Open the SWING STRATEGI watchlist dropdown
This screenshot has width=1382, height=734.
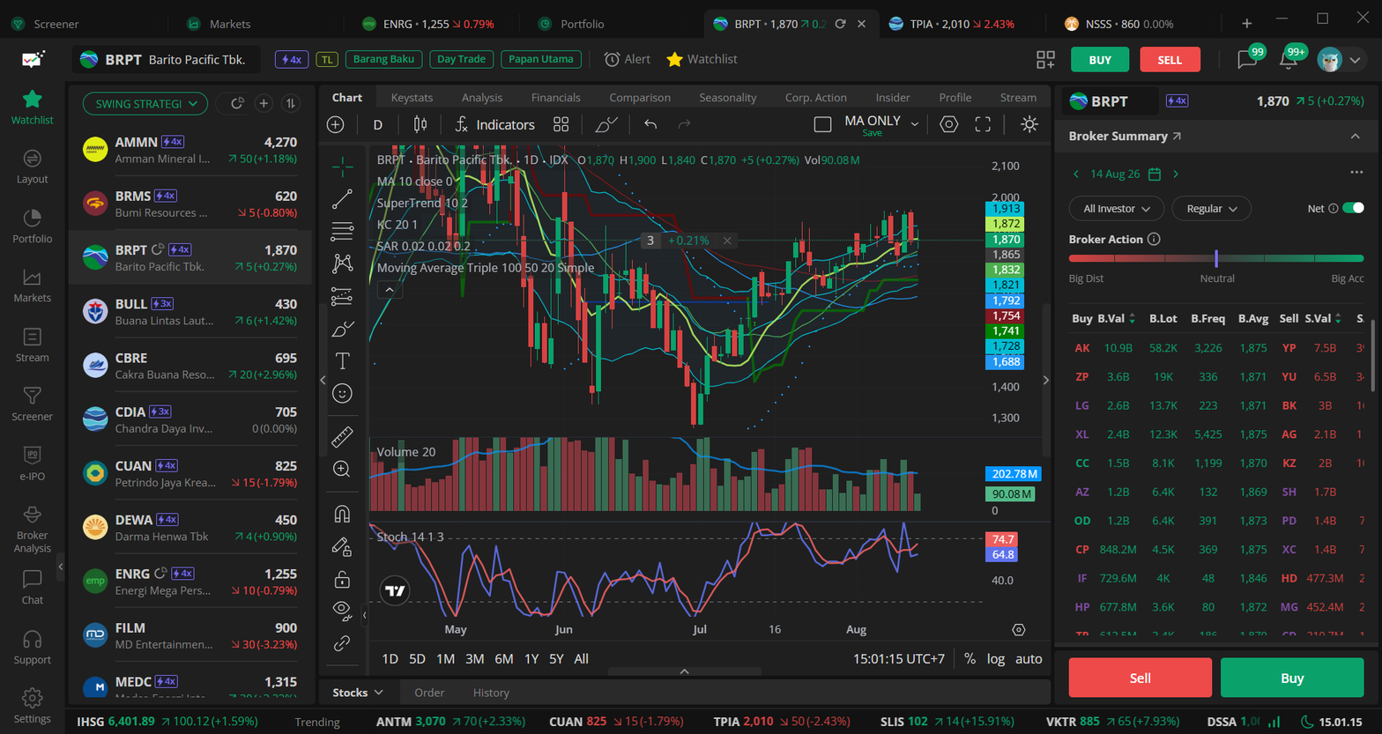point(145,104)
